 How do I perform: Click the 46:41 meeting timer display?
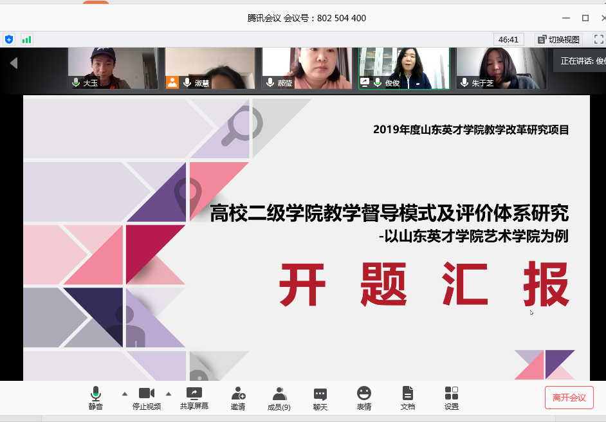coord(508,39)
